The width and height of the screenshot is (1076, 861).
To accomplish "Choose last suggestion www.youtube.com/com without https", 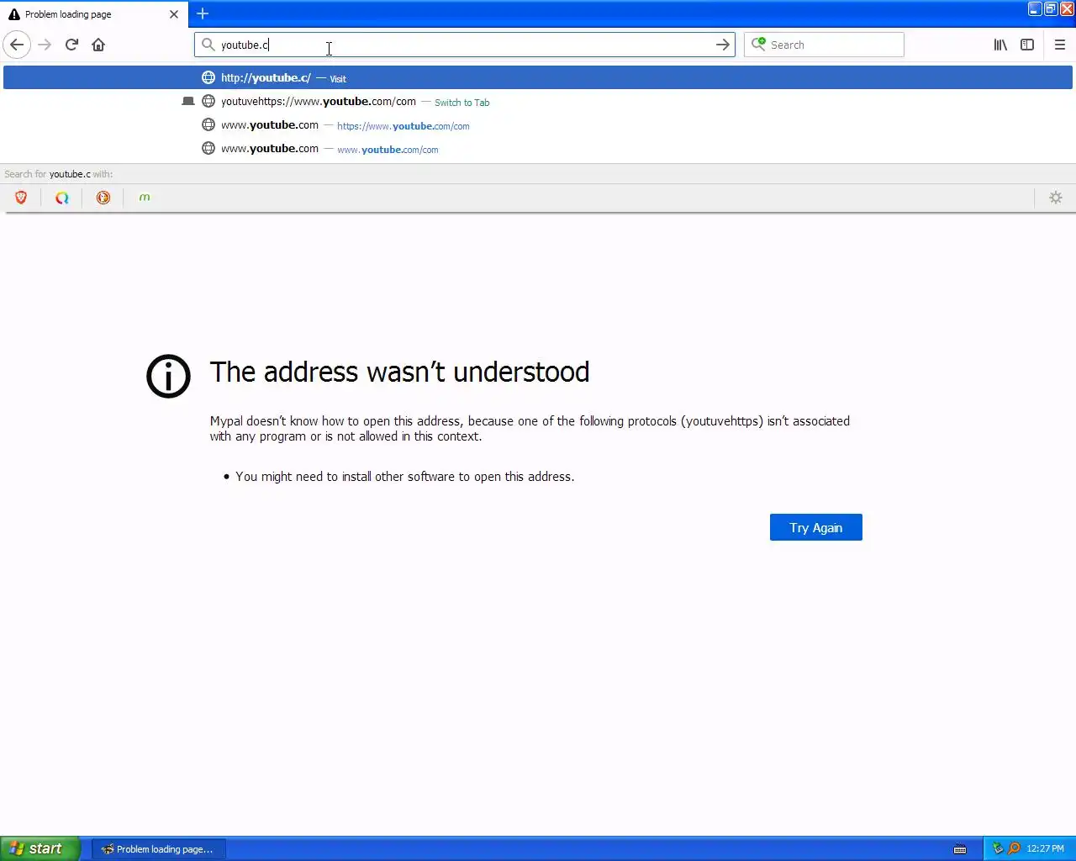I will [538, 148].
